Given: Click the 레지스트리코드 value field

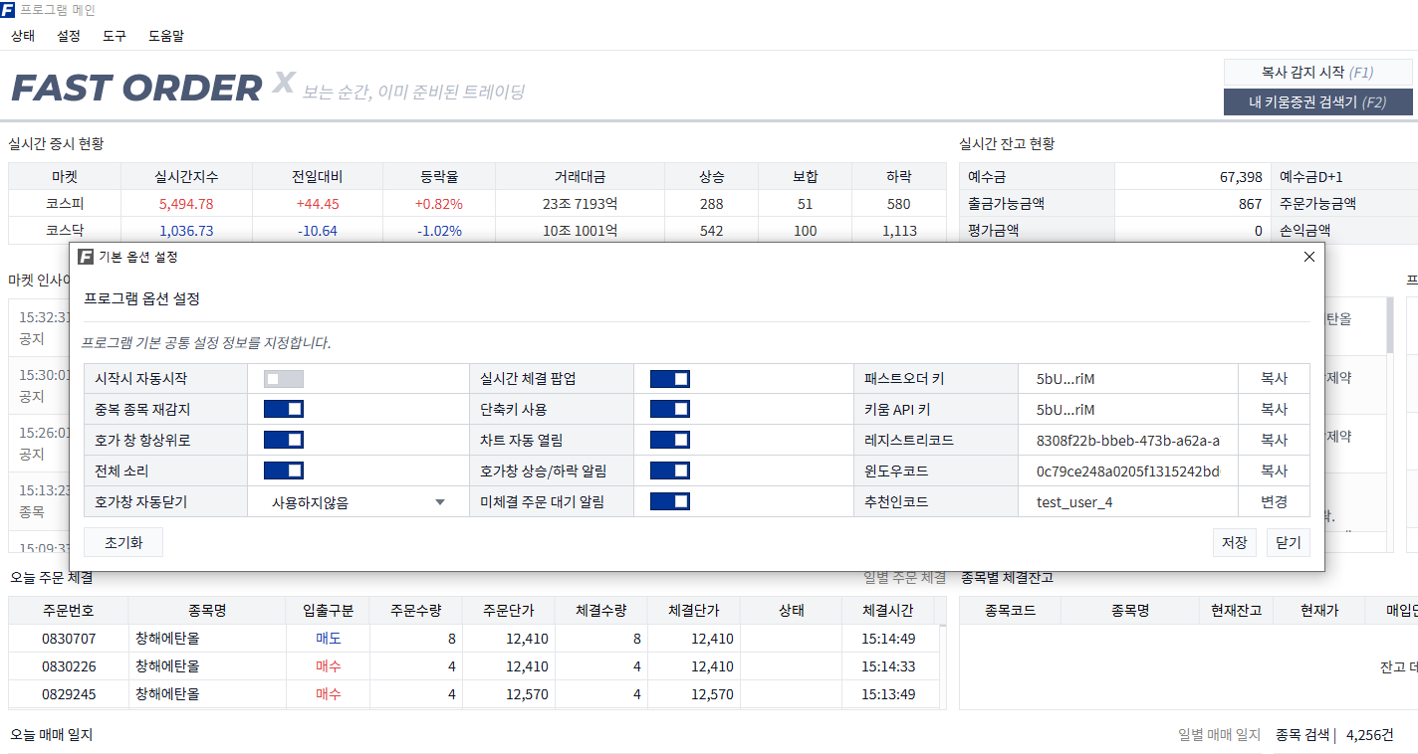Looking at the screenshot, I should pyautogui.click(x=1128, y=440).
